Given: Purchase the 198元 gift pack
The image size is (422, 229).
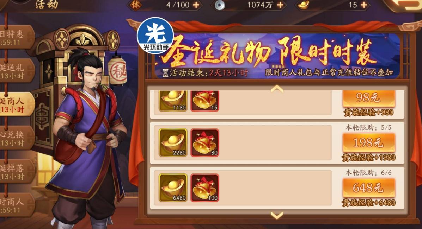Looking at the screenshot, I should pyautogui.click(x=368, y=142).
